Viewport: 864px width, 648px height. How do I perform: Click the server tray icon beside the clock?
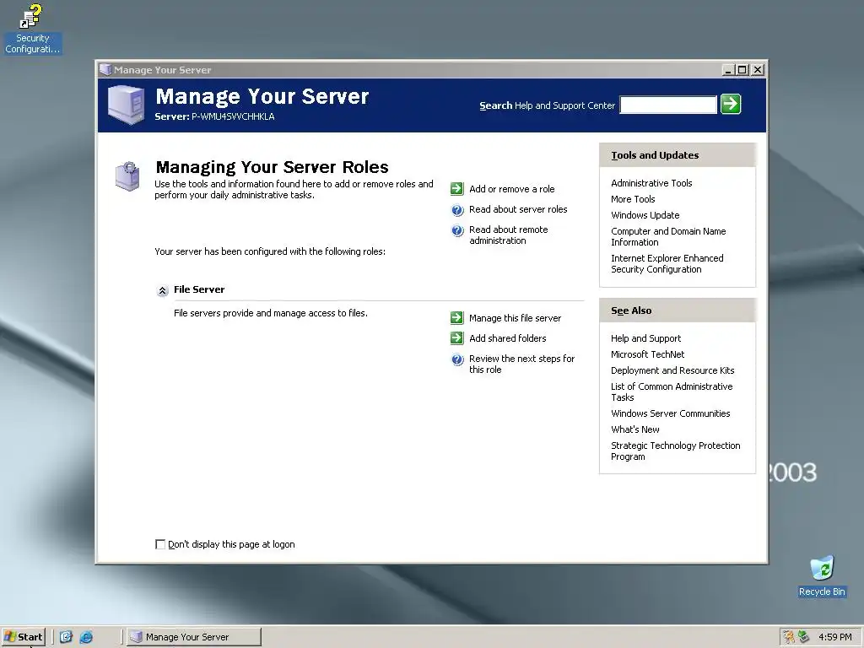coord(804,637)
